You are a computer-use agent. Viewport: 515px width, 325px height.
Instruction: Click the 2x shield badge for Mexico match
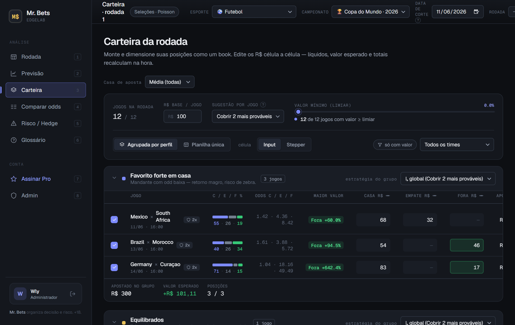192,220
